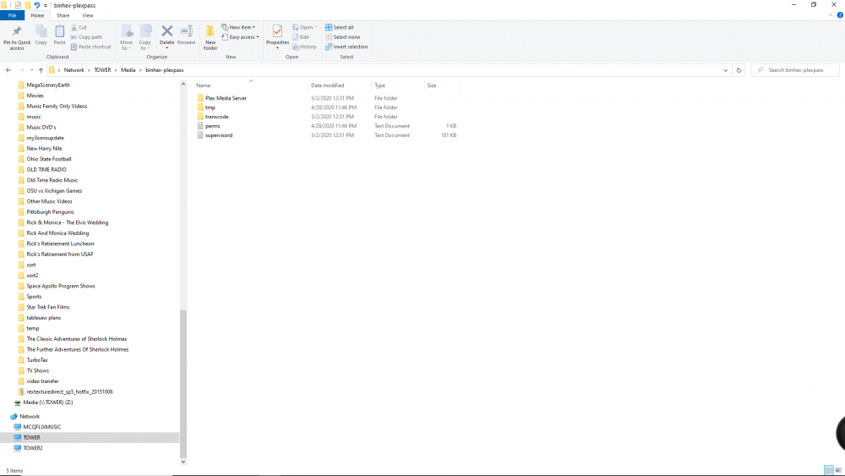Switch to the Home ribbon tab

tap(37, 15)
